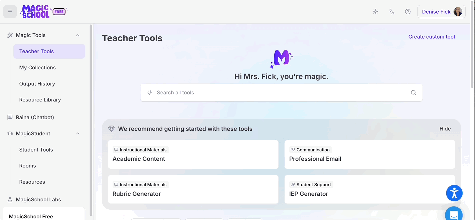
Task: Click the Create custom tool link
Action: tap(432, 37)
